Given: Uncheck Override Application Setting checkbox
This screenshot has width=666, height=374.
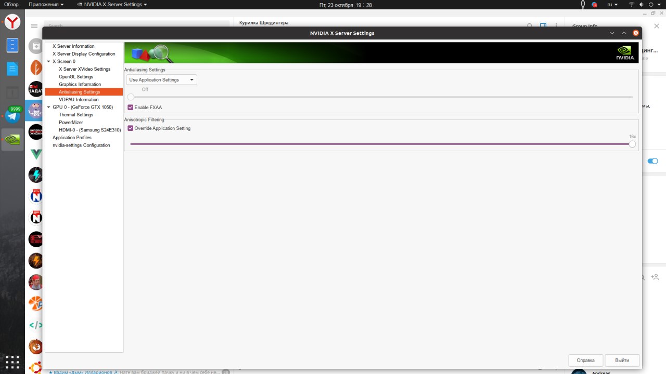Looking at the screenshot, I should click(x=131, y=128).
